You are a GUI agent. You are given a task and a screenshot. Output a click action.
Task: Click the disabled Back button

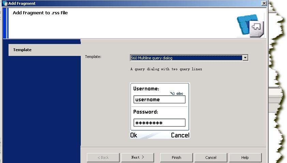click(x=103, y=158)
